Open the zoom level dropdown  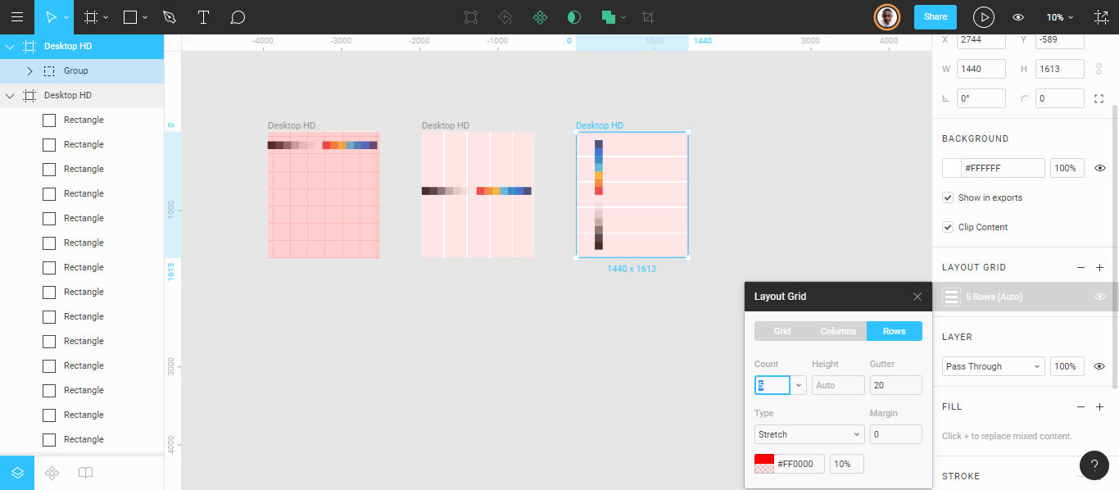[x=1059, y=16]
